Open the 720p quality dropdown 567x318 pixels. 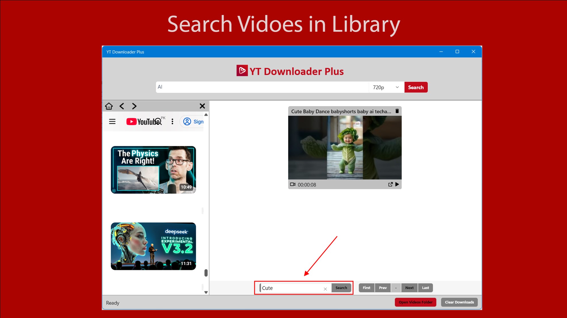click(386, 87)
